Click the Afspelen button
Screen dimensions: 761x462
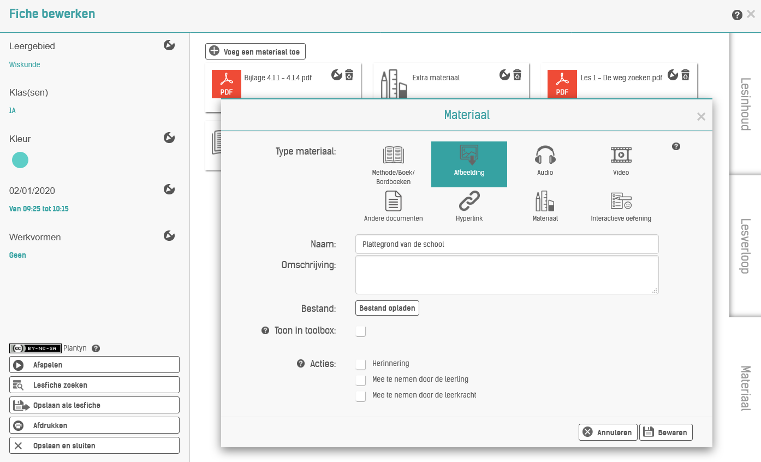[94, 365]
